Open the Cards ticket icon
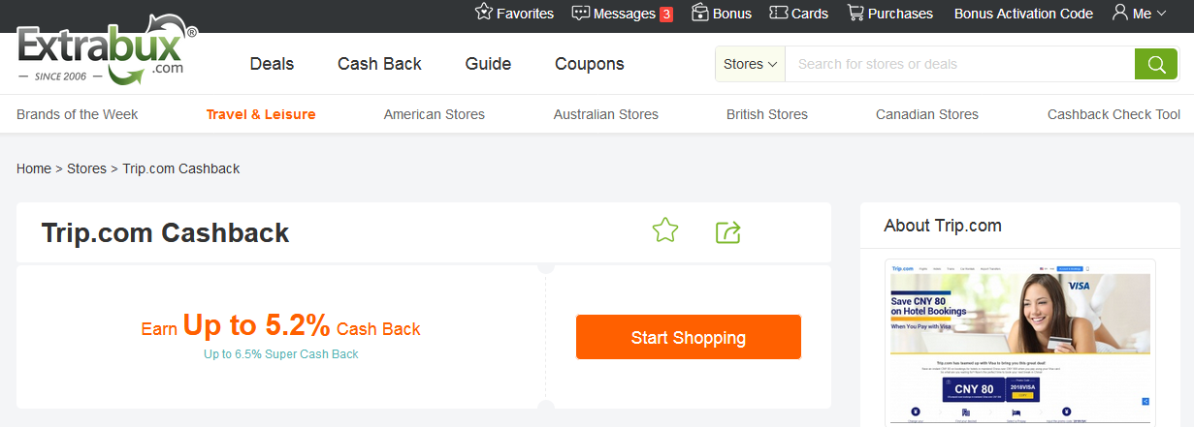Screen dimensions: 1194x427 click(x=778, y=13)
